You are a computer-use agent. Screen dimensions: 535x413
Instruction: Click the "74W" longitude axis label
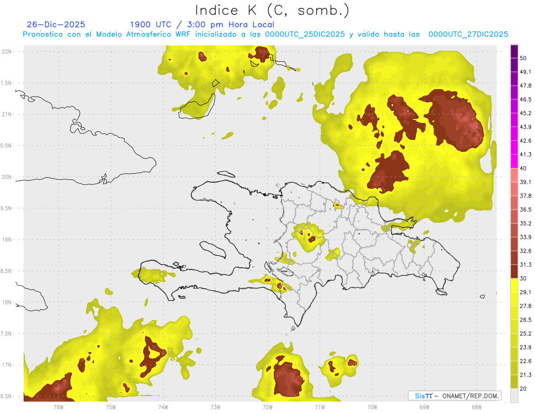(163, 407)
